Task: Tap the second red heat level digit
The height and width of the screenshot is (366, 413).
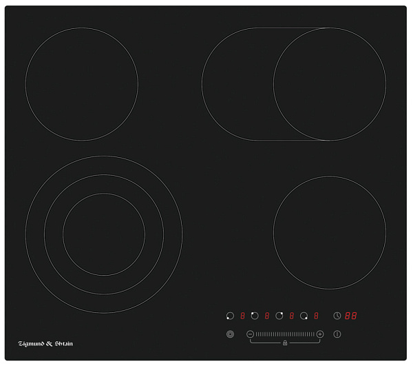Action: coord(267,316)
